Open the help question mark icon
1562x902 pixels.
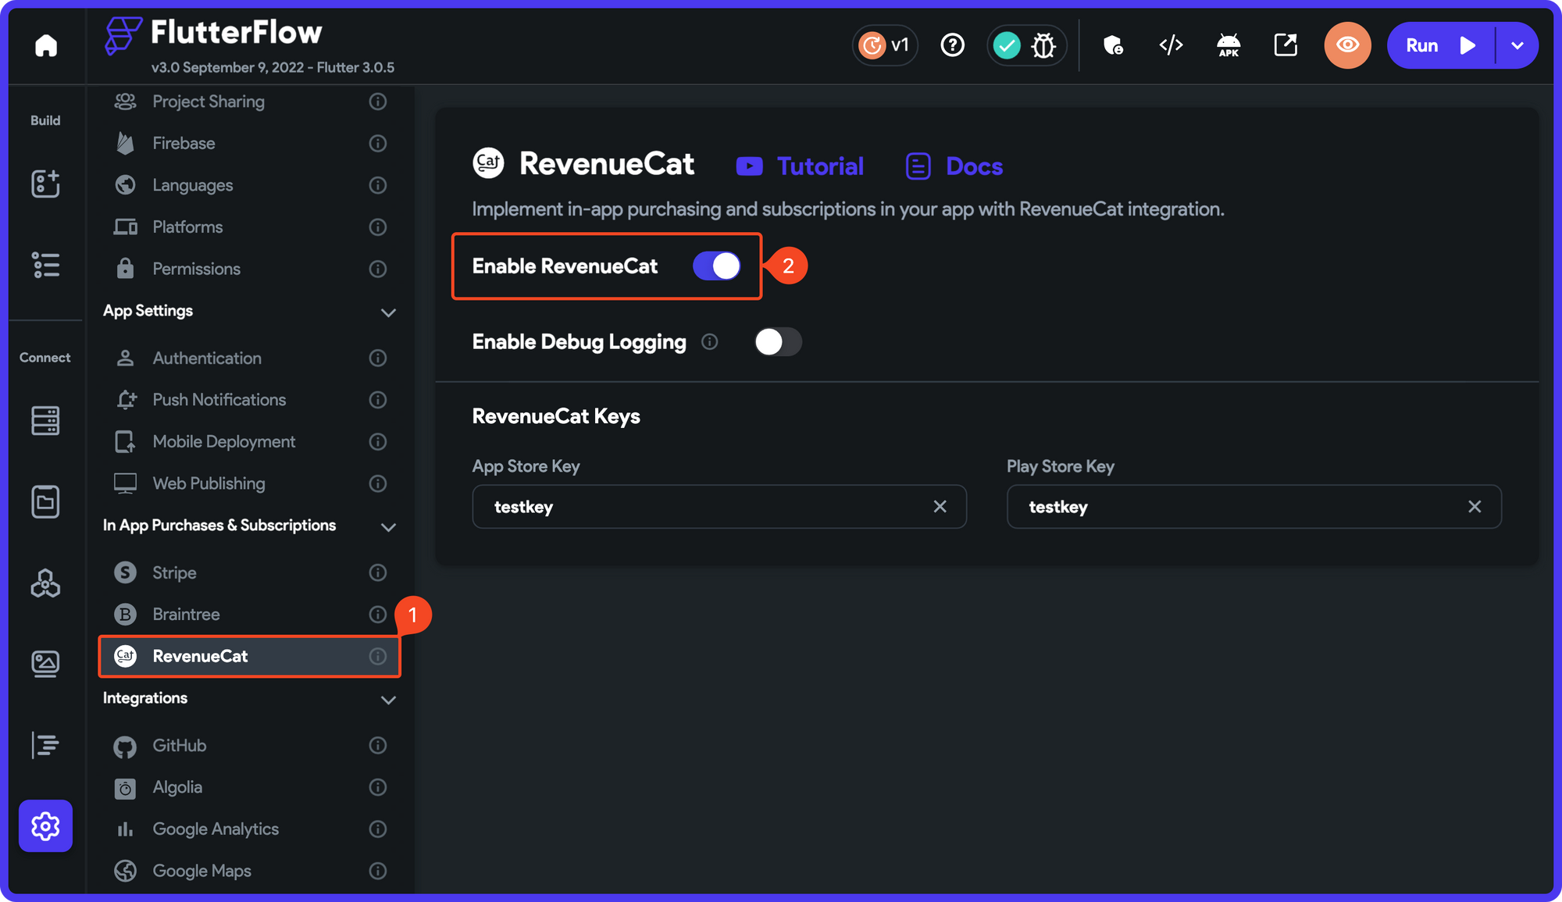(x=952, y=45)
